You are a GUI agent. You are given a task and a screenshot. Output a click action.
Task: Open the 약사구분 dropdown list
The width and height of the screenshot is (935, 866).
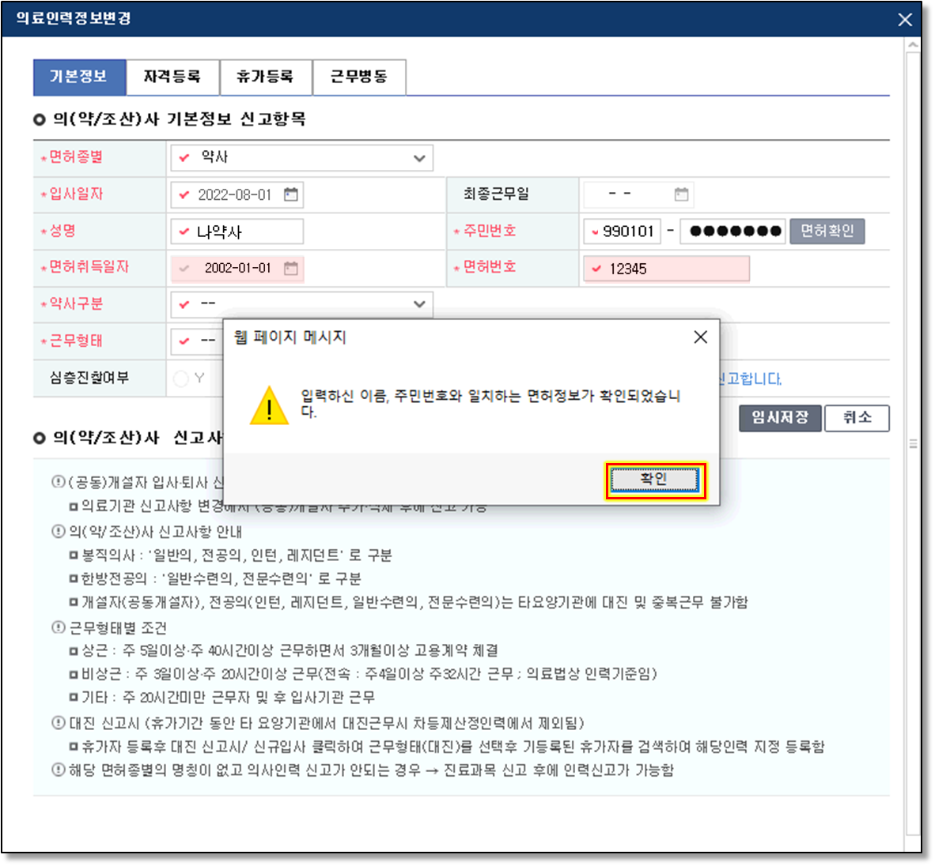tap(301, 304)
